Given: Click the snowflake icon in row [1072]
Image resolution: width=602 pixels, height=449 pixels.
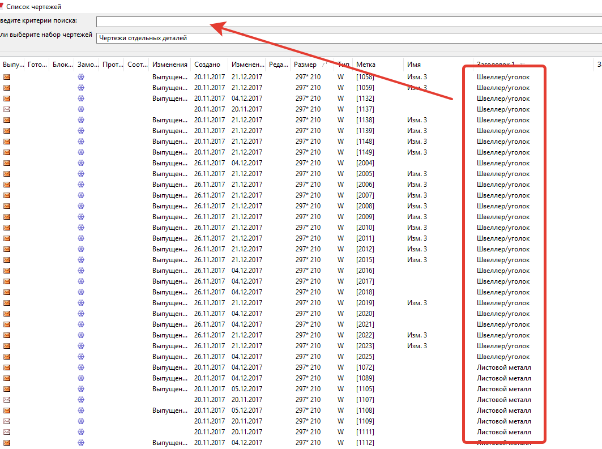Looking at the screenshot, I should [81, 367].
